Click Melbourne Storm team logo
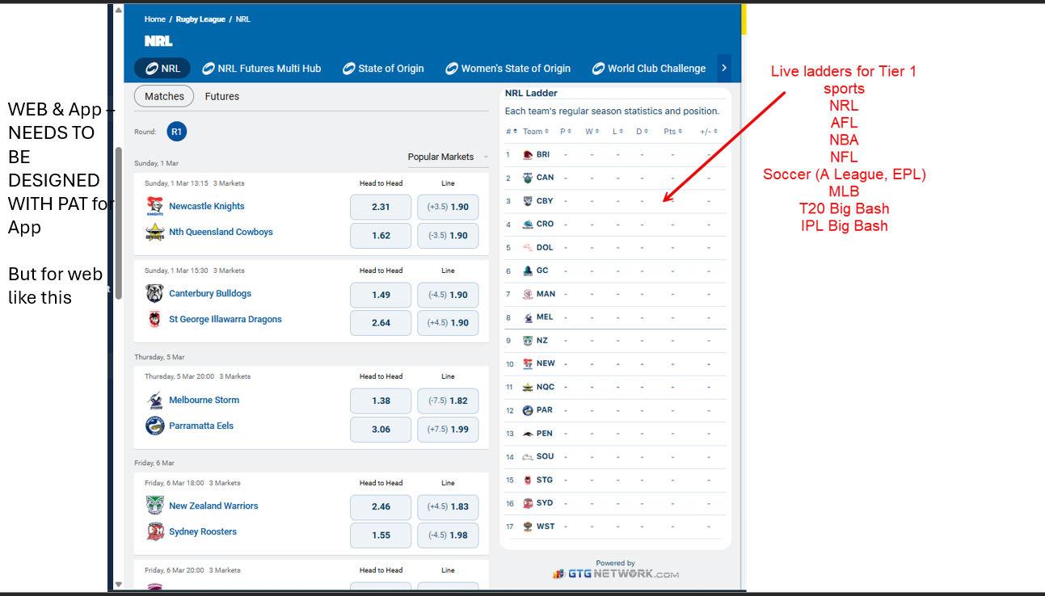The image size is (1045, 596). pyautogui.click(x=154, y=401)
